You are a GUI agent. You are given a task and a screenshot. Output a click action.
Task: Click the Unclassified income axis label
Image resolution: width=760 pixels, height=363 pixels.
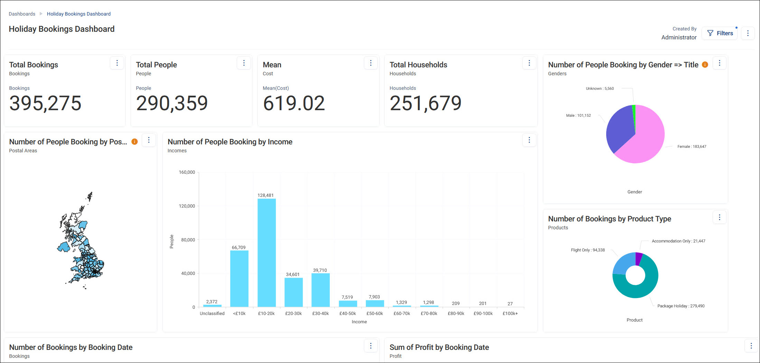212,314
